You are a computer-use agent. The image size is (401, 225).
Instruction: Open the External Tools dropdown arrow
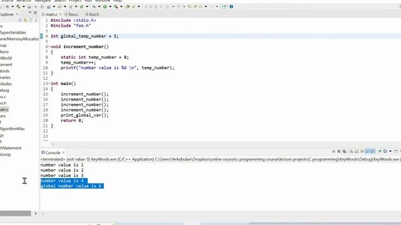[x=121, y=7]
